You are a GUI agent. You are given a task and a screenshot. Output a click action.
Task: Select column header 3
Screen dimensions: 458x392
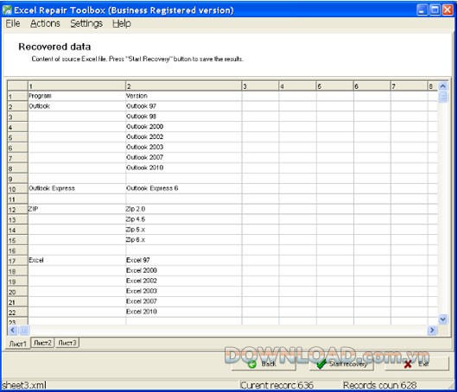260,86
